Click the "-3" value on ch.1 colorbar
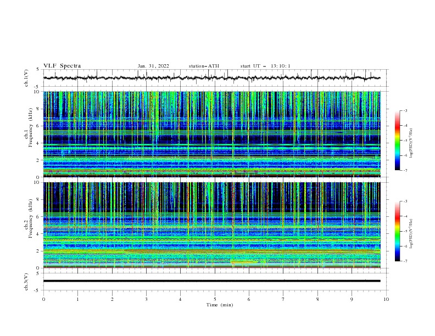 [x=405, y=110]
